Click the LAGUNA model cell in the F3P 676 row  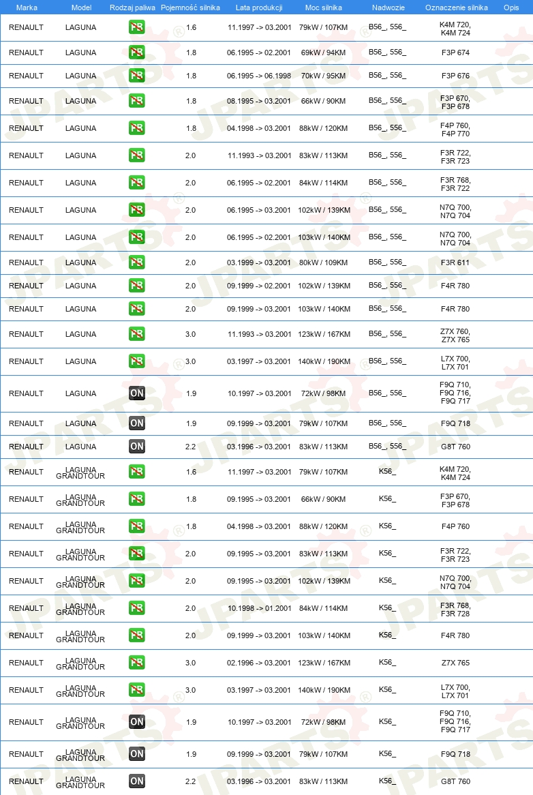pyautogui.click(x=80, y=76)
